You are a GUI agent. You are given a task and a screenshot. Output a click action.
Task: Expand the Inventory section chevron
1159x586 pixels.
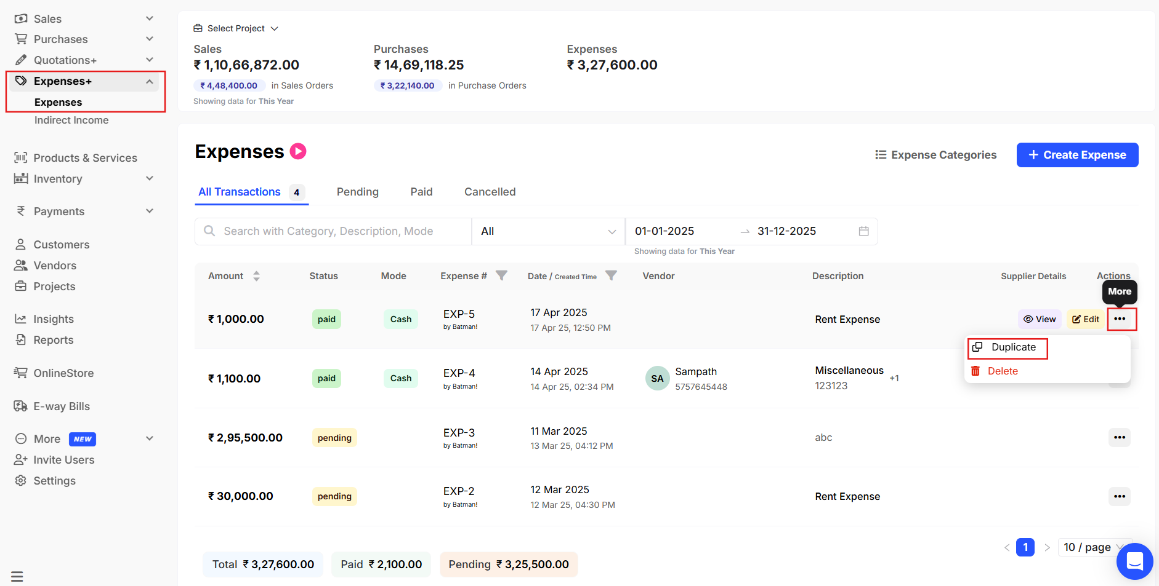150,178
